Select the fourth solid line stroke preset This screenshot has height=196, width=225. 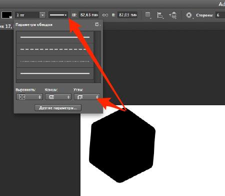pyautogui.click(x=55, y=73)
